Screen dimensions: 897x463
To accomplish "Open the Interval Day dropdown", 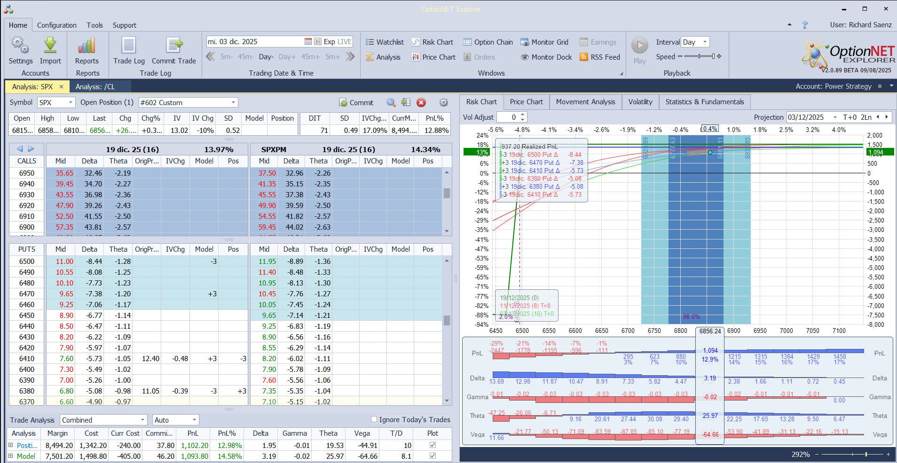I will pyautogui.click(x=705, y=42).
